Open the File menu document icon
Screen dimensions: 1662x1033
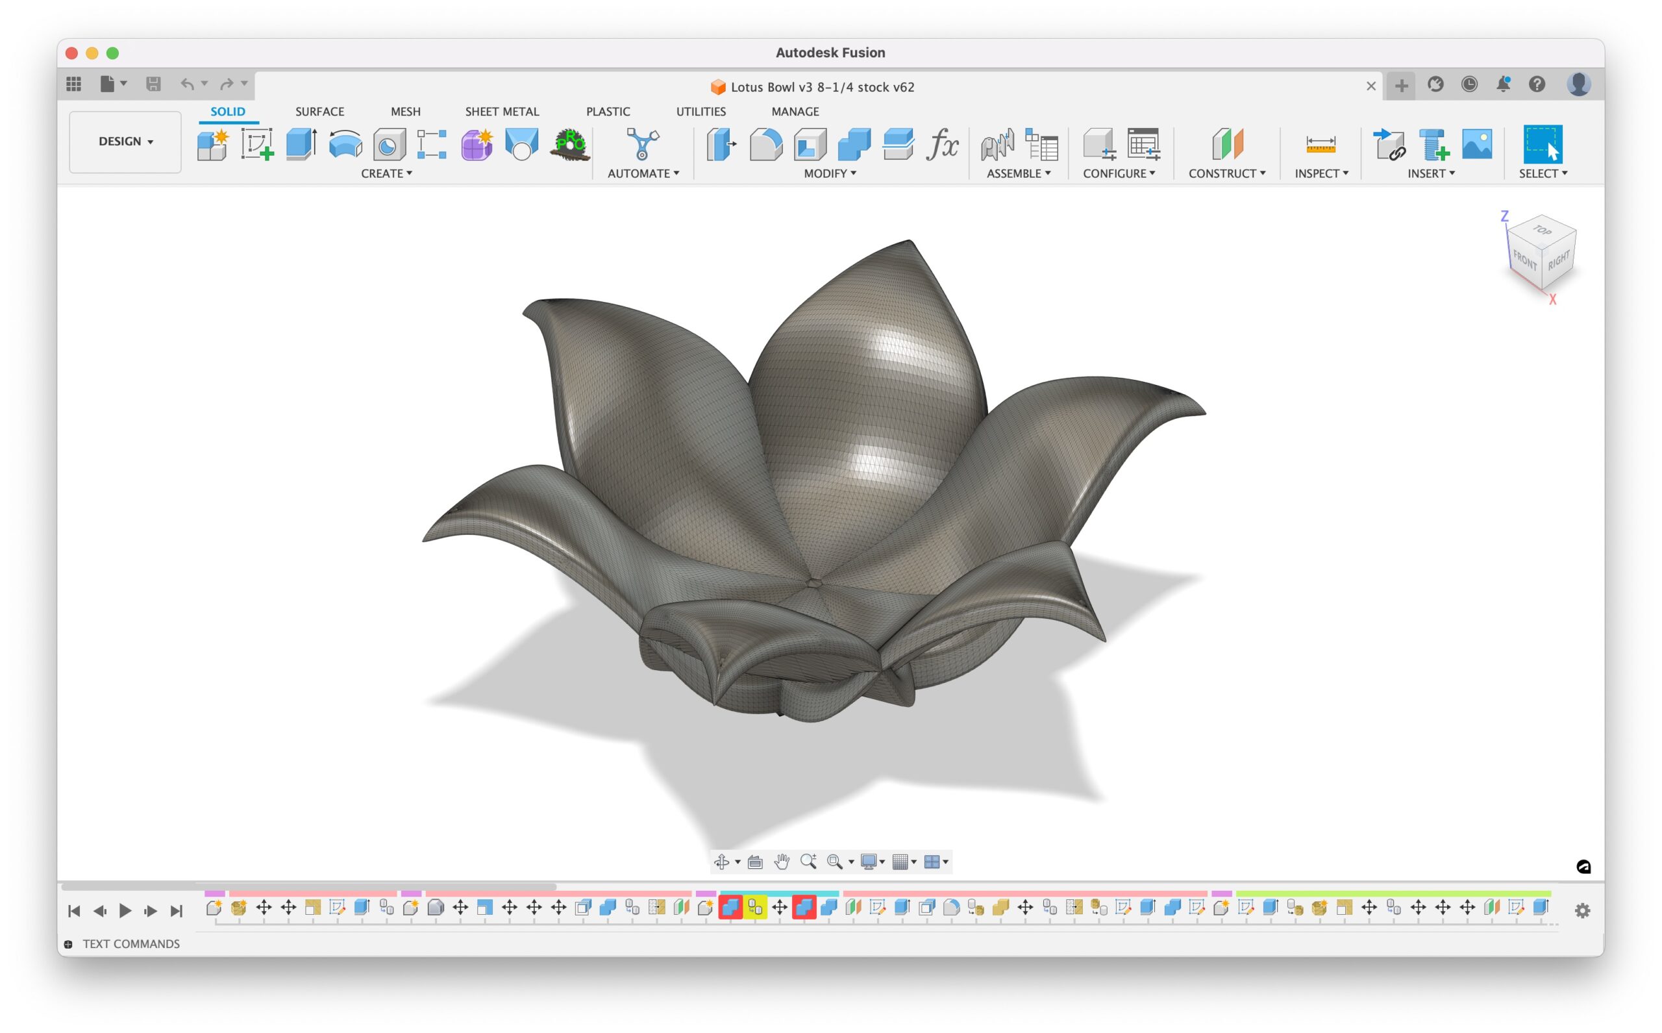point(107,84)
